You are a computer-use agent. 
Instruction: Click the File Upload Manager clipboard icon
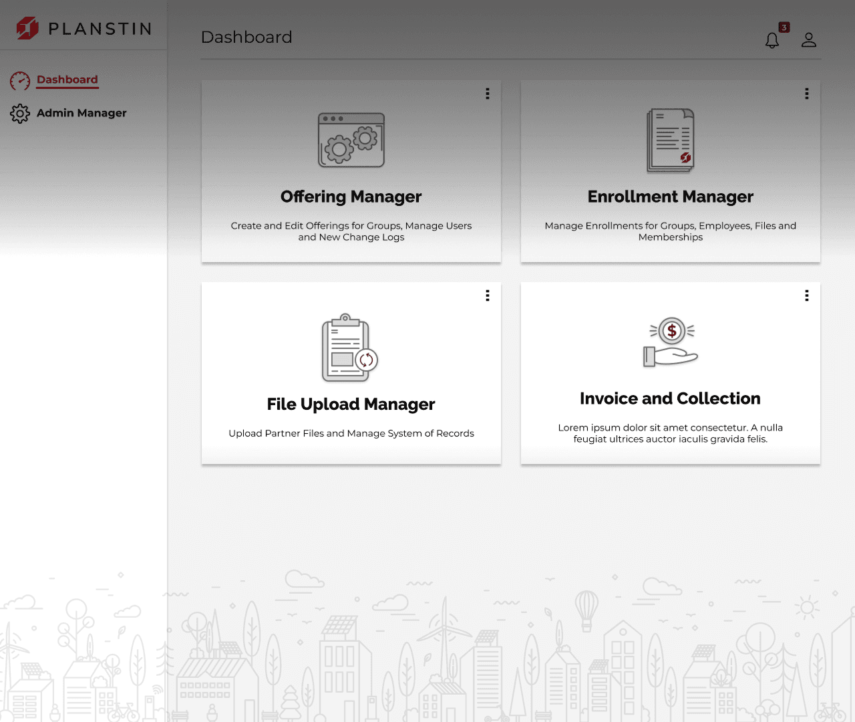(350, 348)
